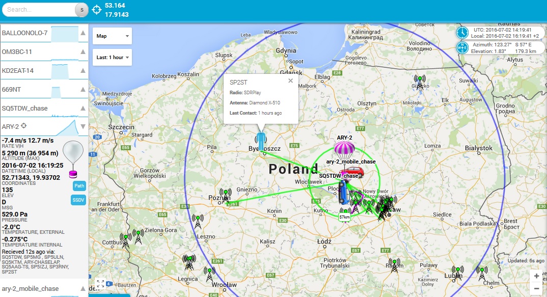Click the clock icon beside UTC time
This screenshot has width=547, height=297.
tap(462, 33)
